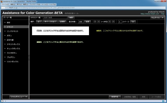Click the 1~3件目 range label
Screen dimensions: 167x103
pyautogui.click(x=104, y=22)
